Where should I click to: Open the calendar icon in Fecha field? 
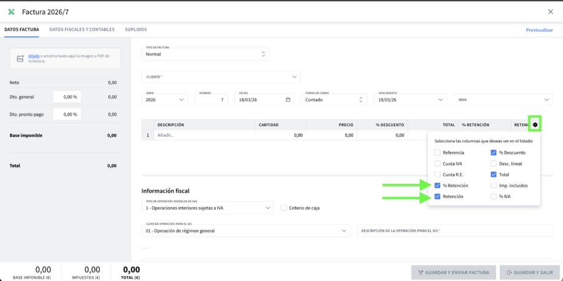pyautogui.click(x=288, y=100)
